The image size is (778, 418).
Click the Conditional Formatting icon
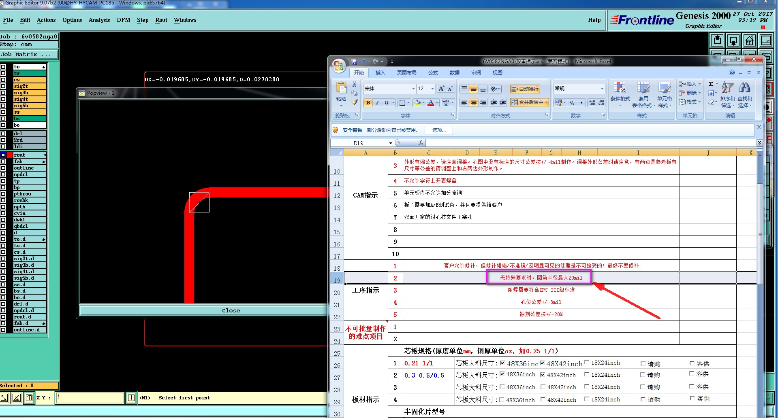coord(620,88)
